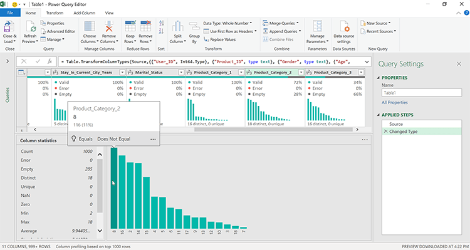Switch to the Home tab
The width and height of the screenshot is (470, 250).
31,13
